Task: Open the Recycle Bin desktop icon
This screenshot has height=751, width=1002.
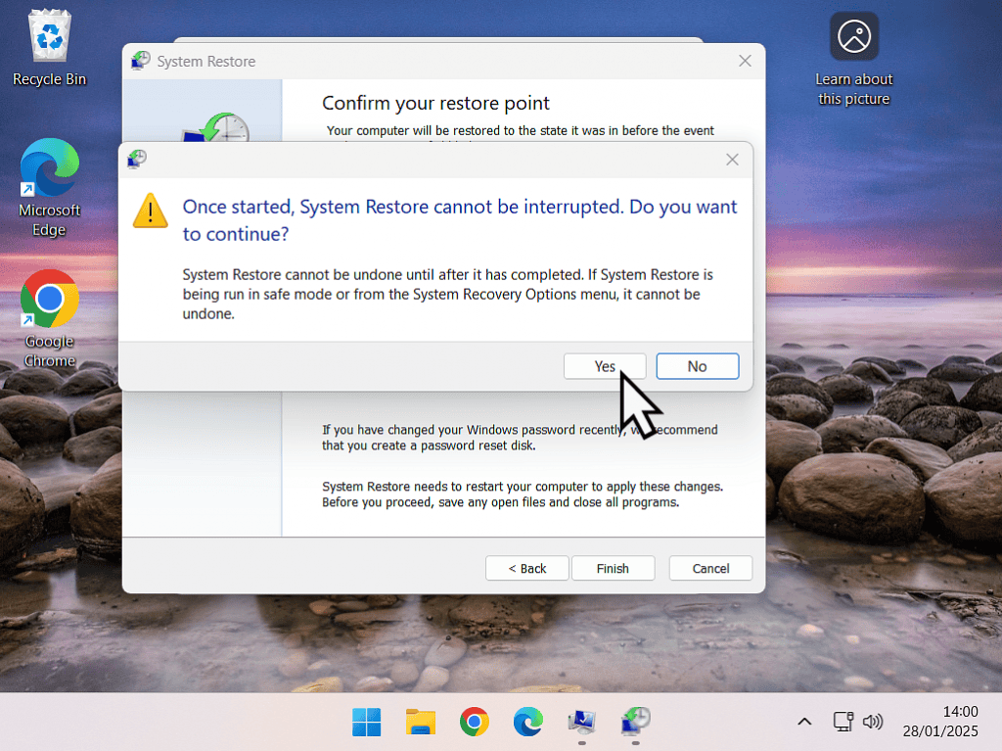Action: click(x=49, y=39)
